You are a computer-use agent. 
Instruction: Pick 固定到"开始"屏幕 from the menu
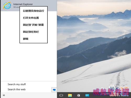[x=34, y=25]
